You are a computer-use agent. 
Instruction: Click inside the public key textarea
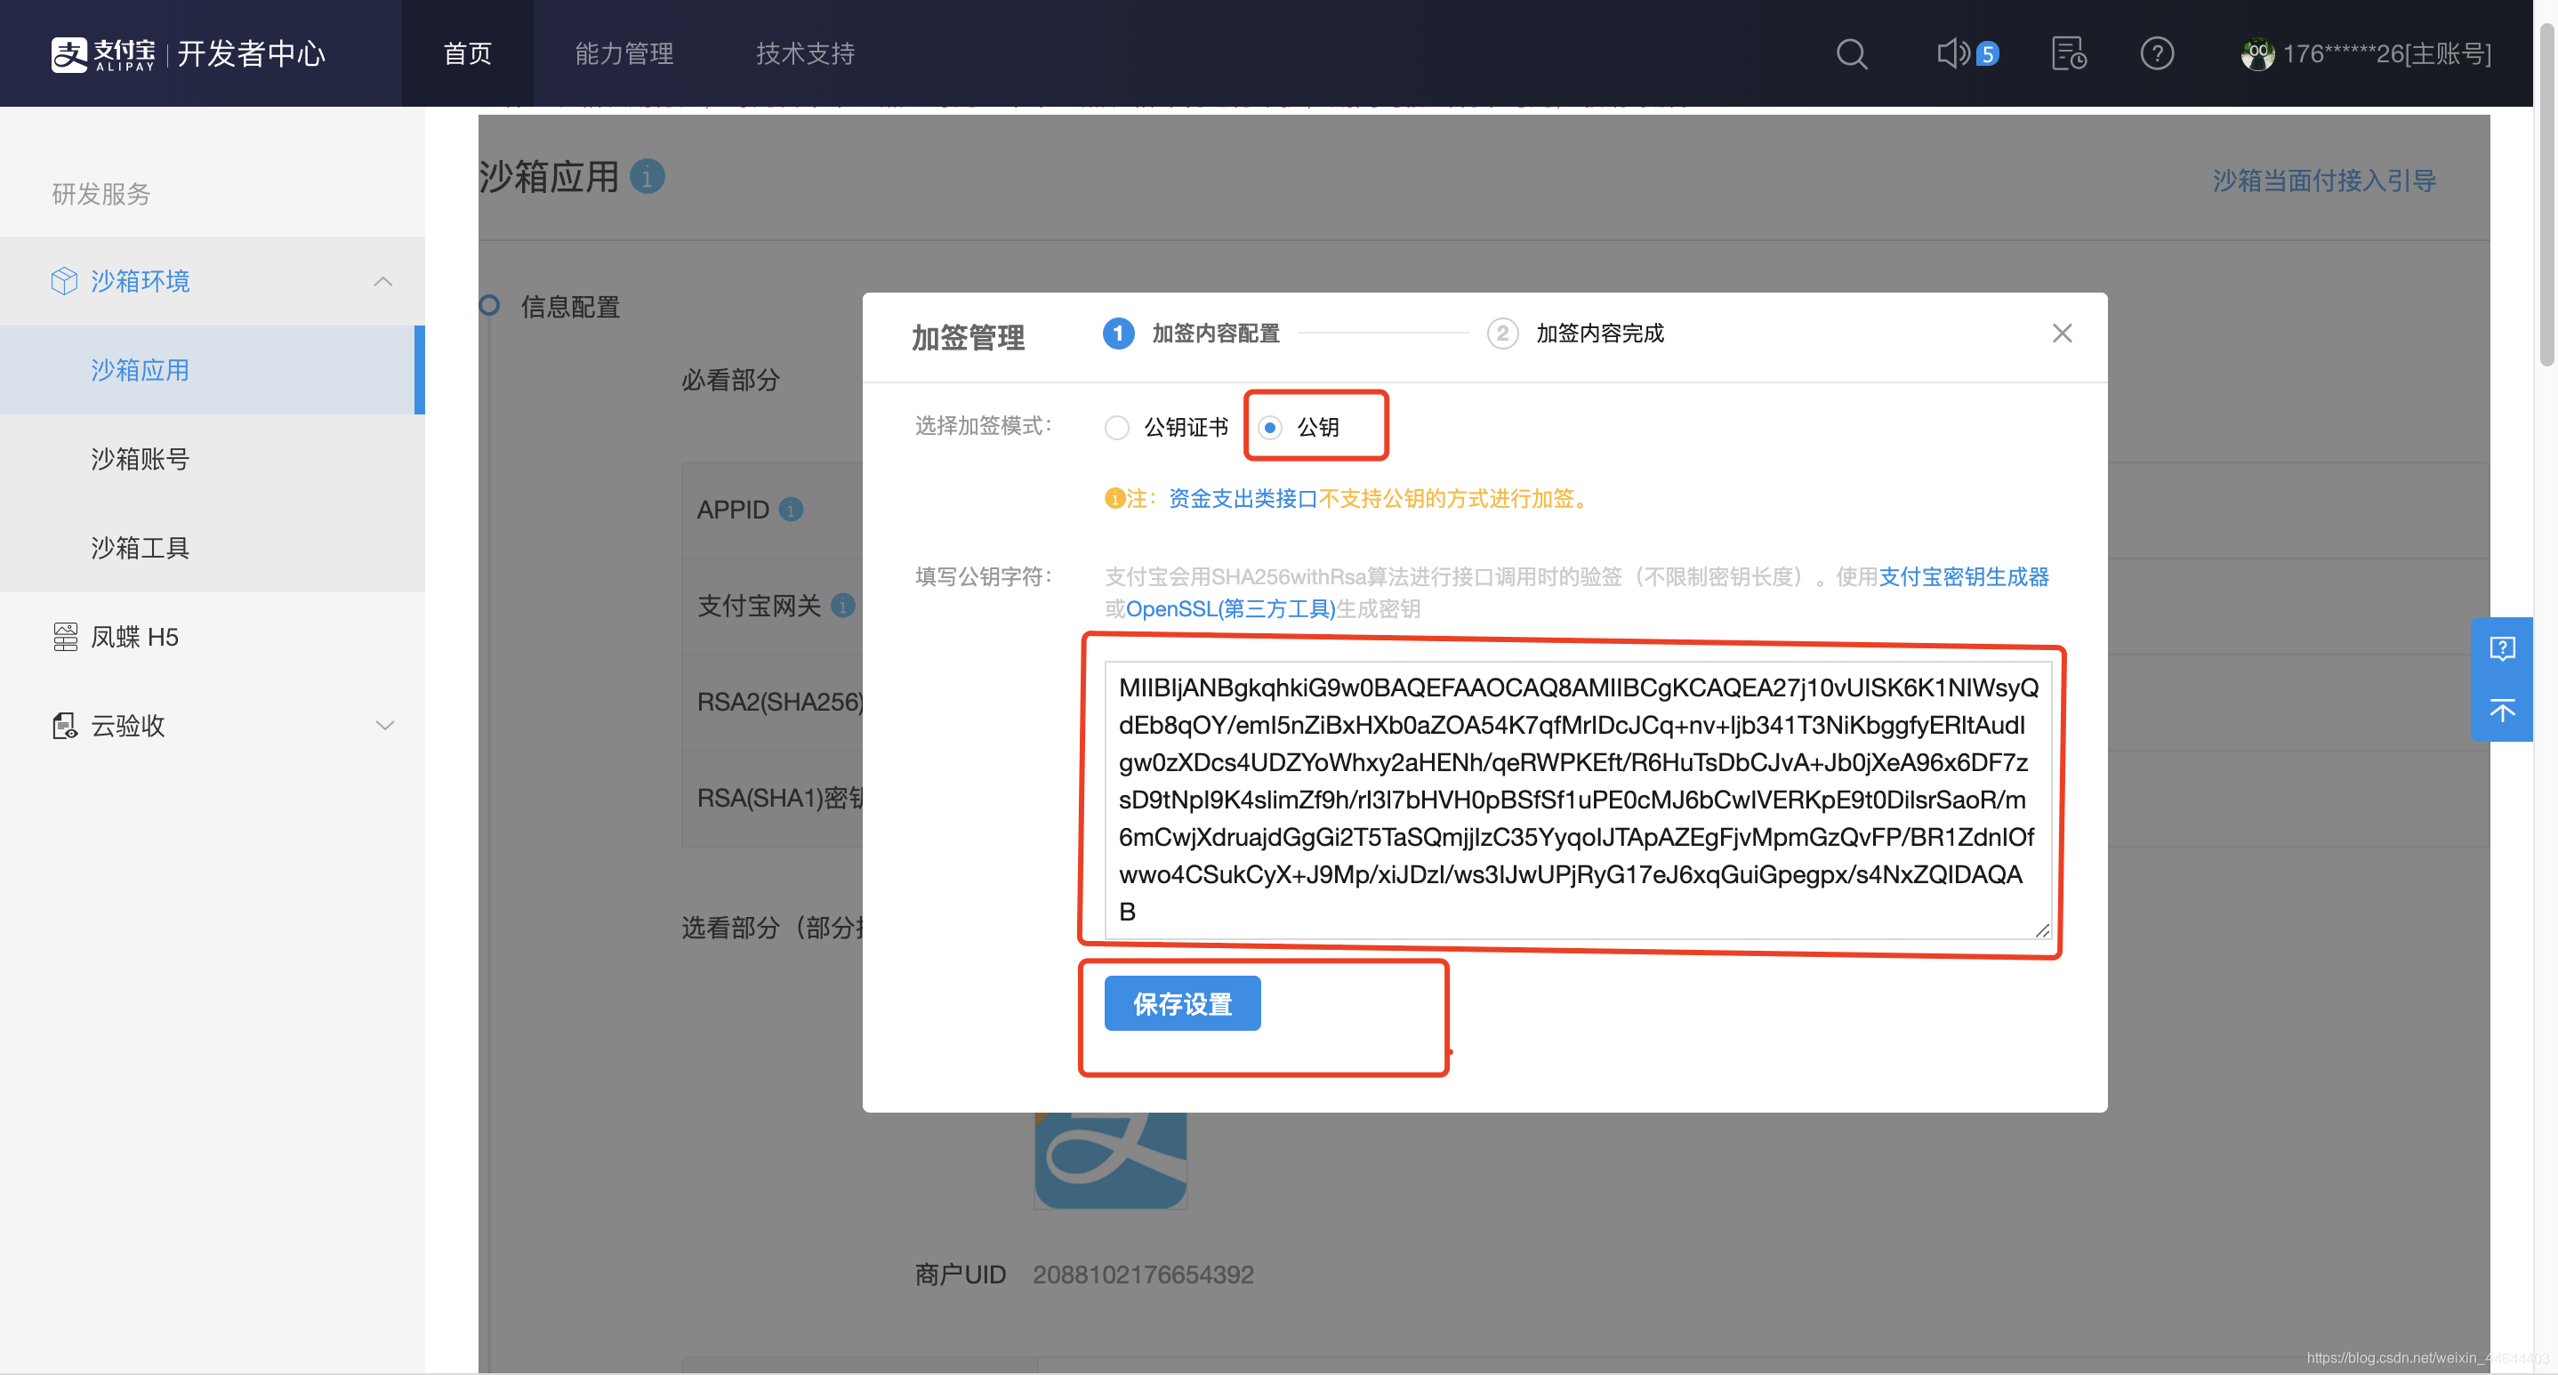(x=1577, y=800)
